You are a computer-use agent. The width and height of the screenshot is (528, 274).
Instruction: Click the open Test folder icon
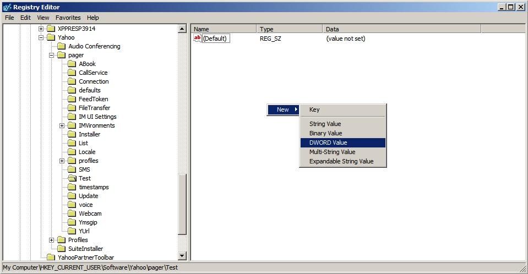(x=72, y=178)
